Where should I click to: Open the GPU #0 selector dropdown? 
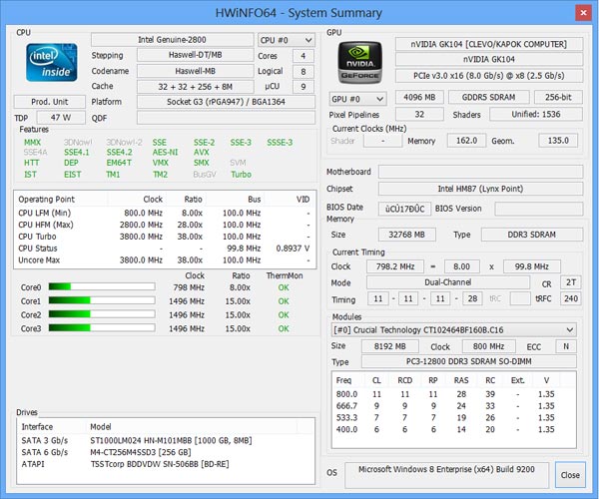[x=357, y=99]
